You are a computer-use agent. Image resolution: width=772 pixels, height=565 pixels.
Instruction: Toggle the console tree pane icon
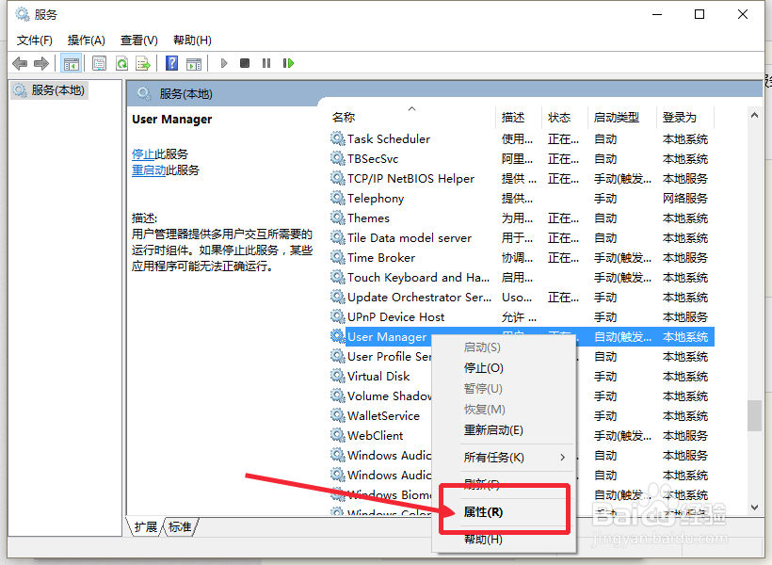(x=72, y=63)
